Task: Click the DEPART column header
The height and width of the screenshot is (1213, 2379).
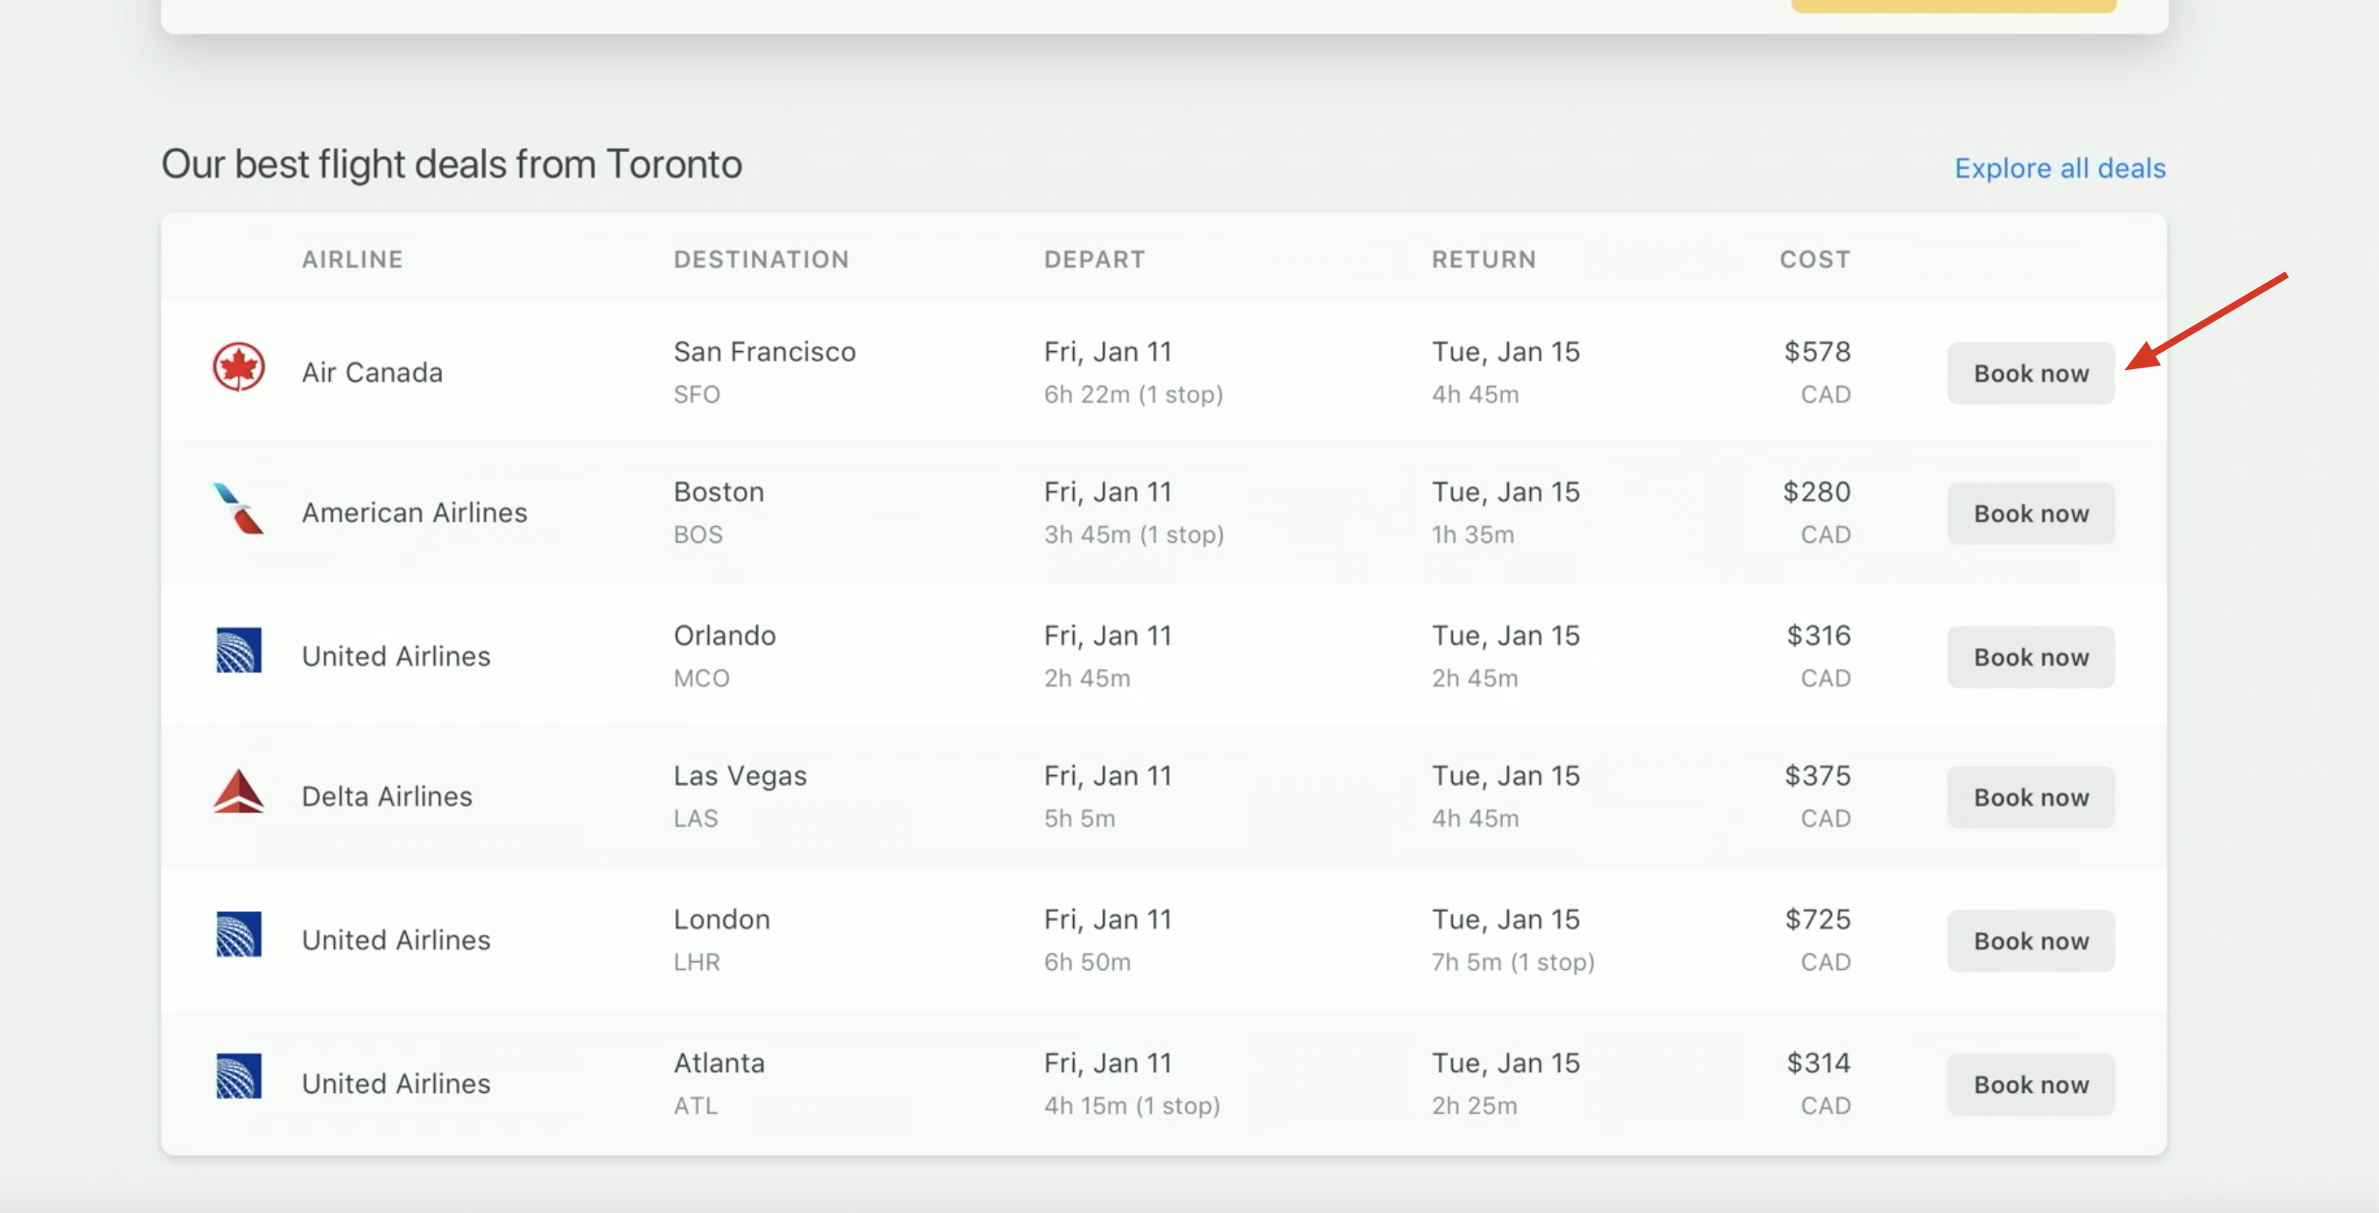Action: [x=1094, y=259]
